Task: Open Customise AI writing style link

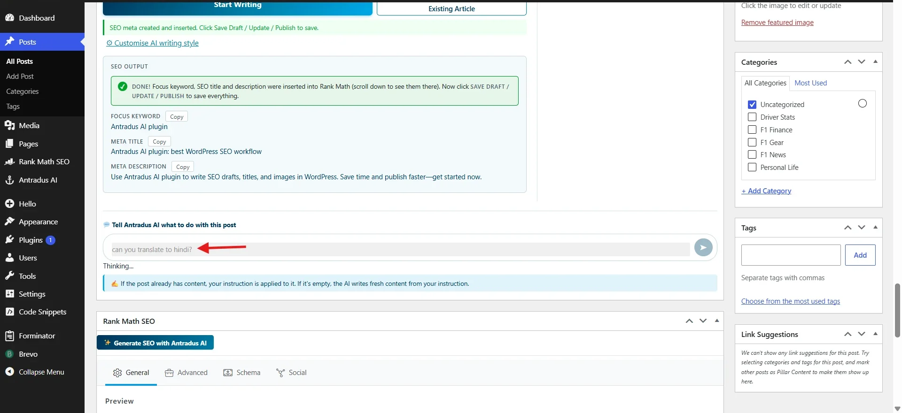Action: (152, 43)
